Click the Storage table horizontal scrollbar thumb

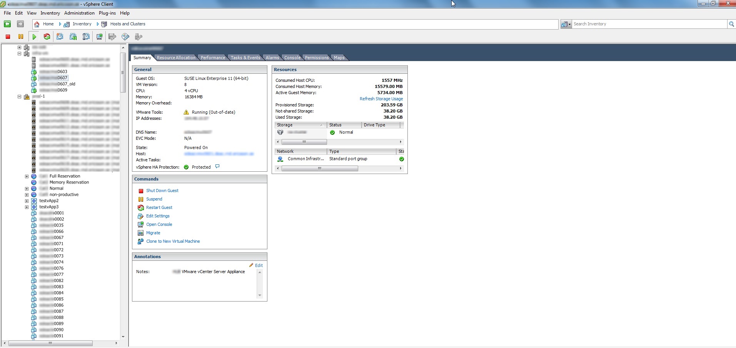(304, 142)
